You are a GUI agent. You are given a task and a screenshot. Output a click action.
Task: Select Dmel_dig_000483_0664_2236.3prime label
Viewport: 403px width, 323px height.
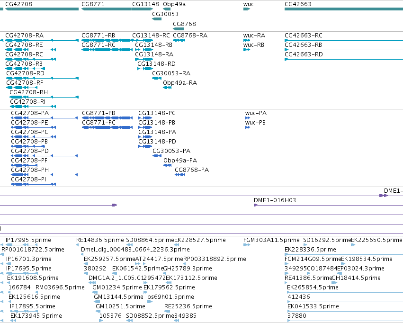[x=135, y=250]
